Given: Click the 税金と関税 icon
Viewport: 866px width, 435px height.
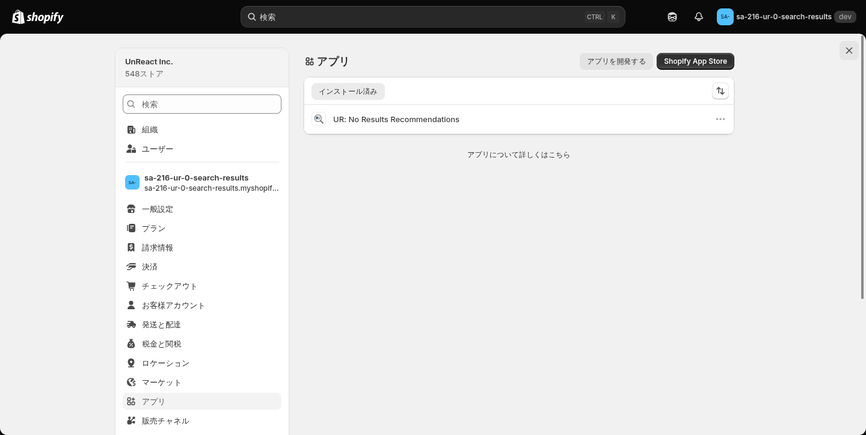Looking at the screenshot, I should click(131, 344).
